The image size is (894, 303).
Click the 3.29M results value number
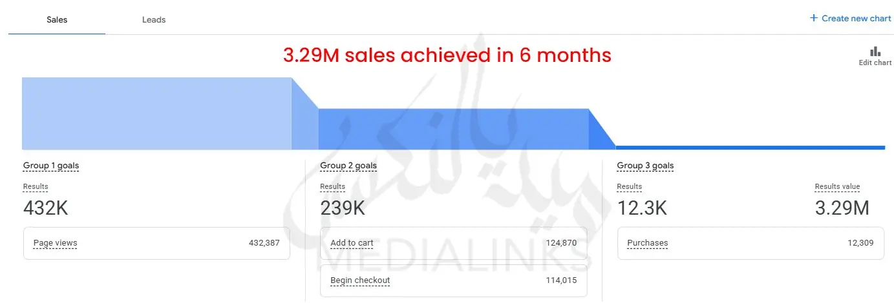tap(841, 208)
